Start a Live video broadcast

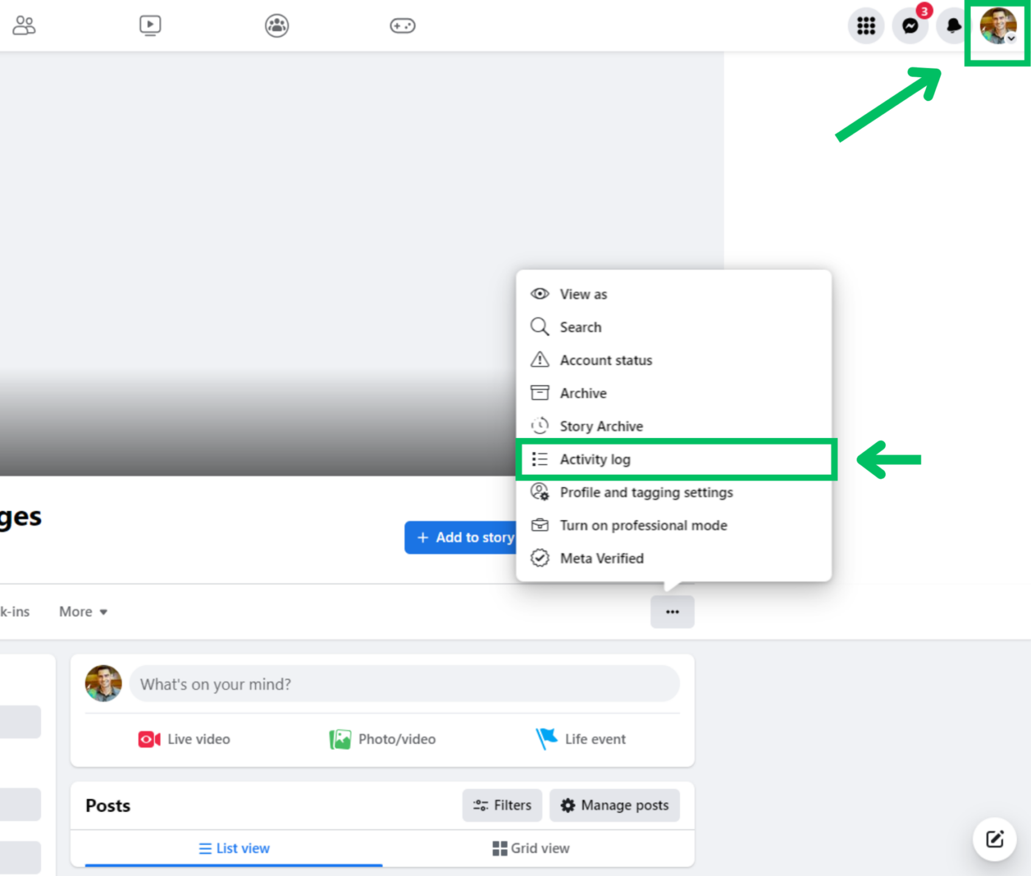tap(184, 739)
